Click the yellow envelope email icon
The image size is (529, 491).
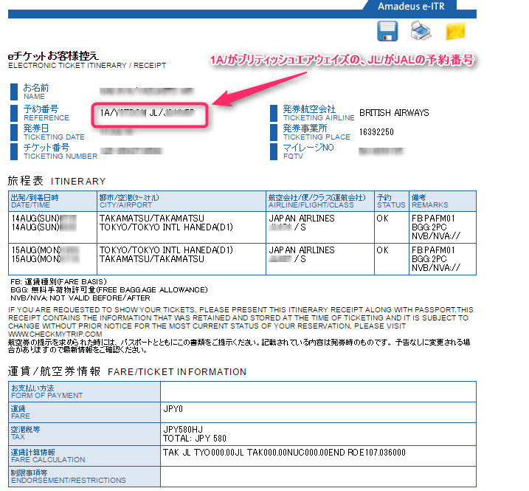455,32
